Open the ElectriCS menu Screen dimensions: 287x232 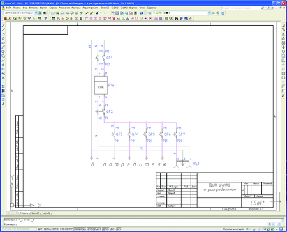pyautogui.click(x=105, y=8)
